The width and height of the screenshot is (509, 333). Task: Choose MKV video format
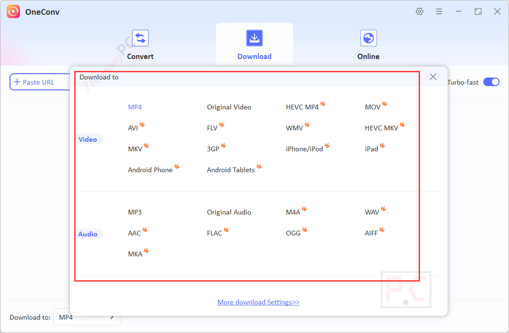tap(135, 149)
